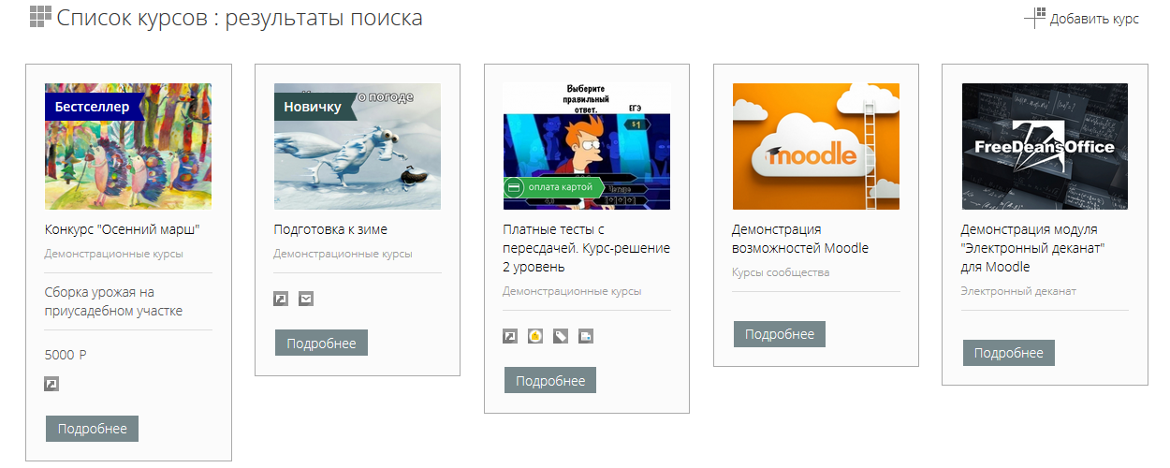Open Подробнее for Подготовка к зиме
Viewport: 1170px width, 468px height.
coord(321,343)
